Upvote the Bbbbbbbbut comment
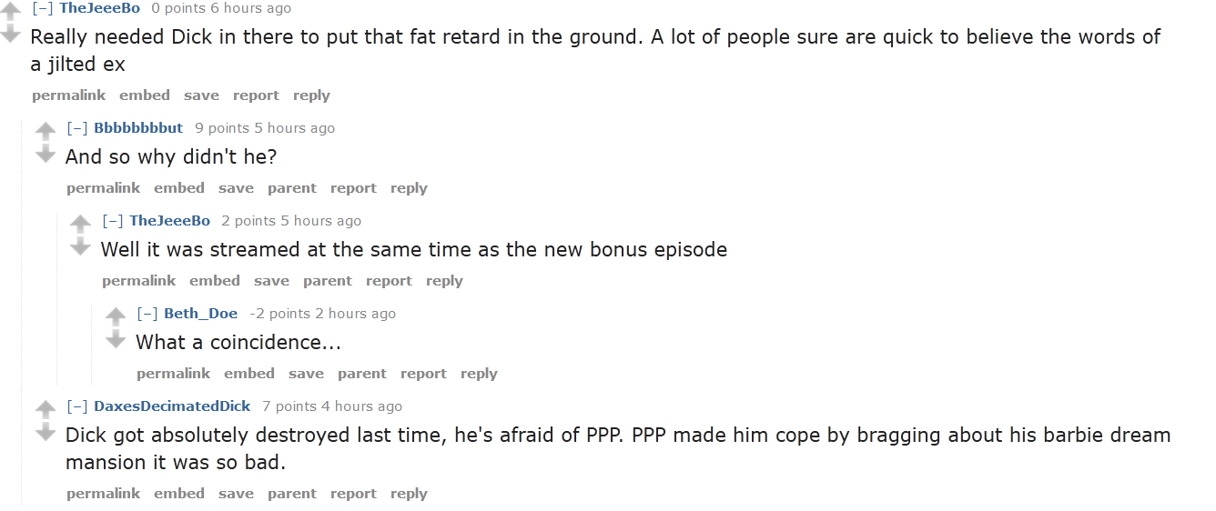The image size is (1216, 511). coord(46,132)
